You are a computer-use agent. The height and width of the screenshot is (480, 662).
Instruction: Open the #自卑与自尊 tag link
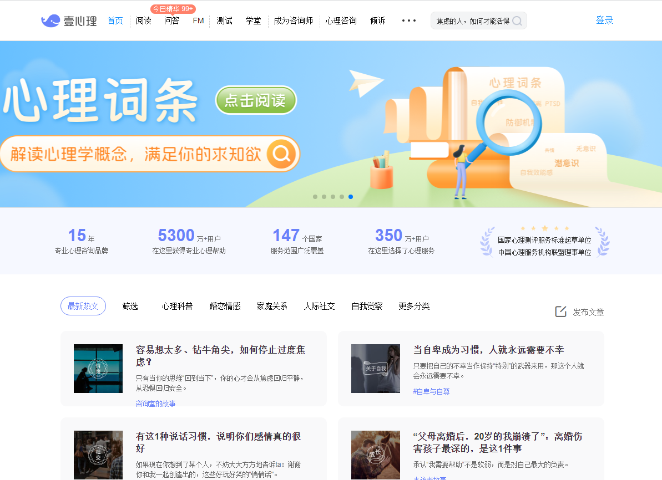click(431, 391)
